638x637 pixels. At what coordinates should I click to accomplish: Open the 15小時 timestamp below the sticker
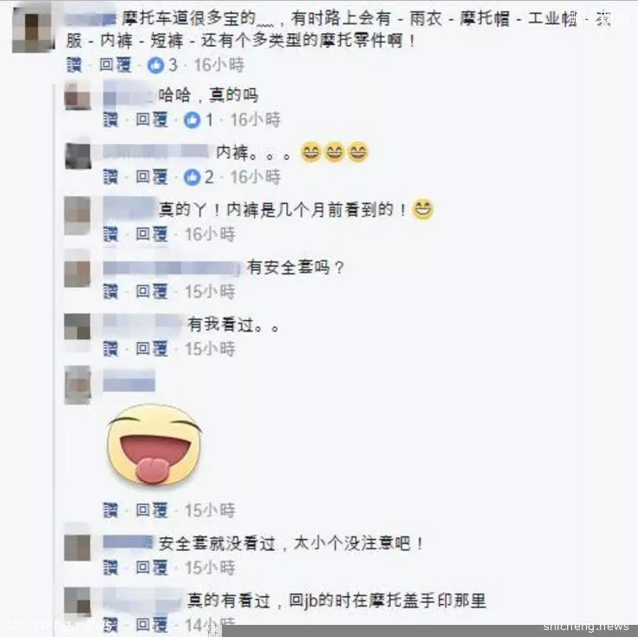click(210, 510)
